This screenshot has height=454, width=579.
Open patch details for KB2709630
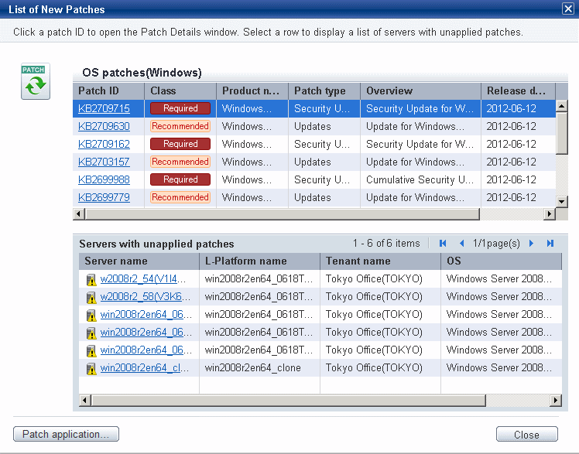click(x=104, y=127)
